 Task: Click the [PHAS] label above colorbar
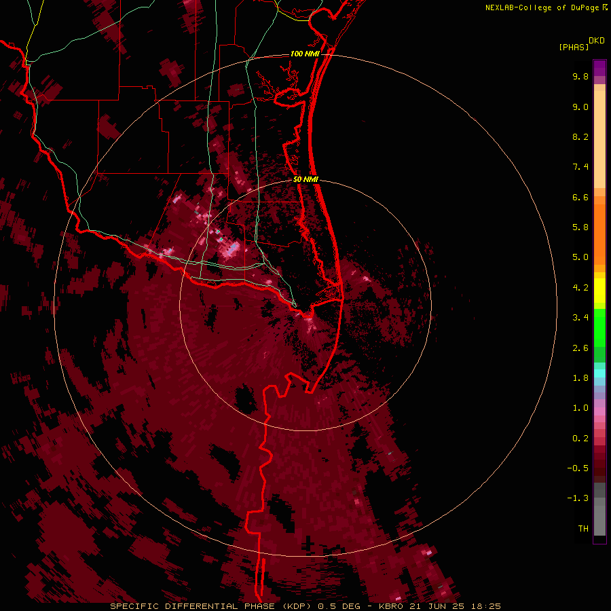pos(574,47)
